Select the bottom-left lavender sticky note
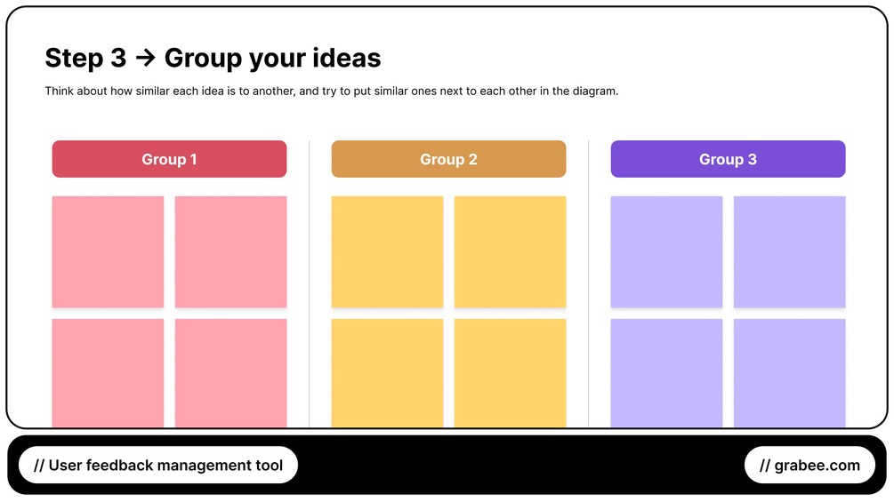This screenshot has width=894, height=502. [666, 373]
